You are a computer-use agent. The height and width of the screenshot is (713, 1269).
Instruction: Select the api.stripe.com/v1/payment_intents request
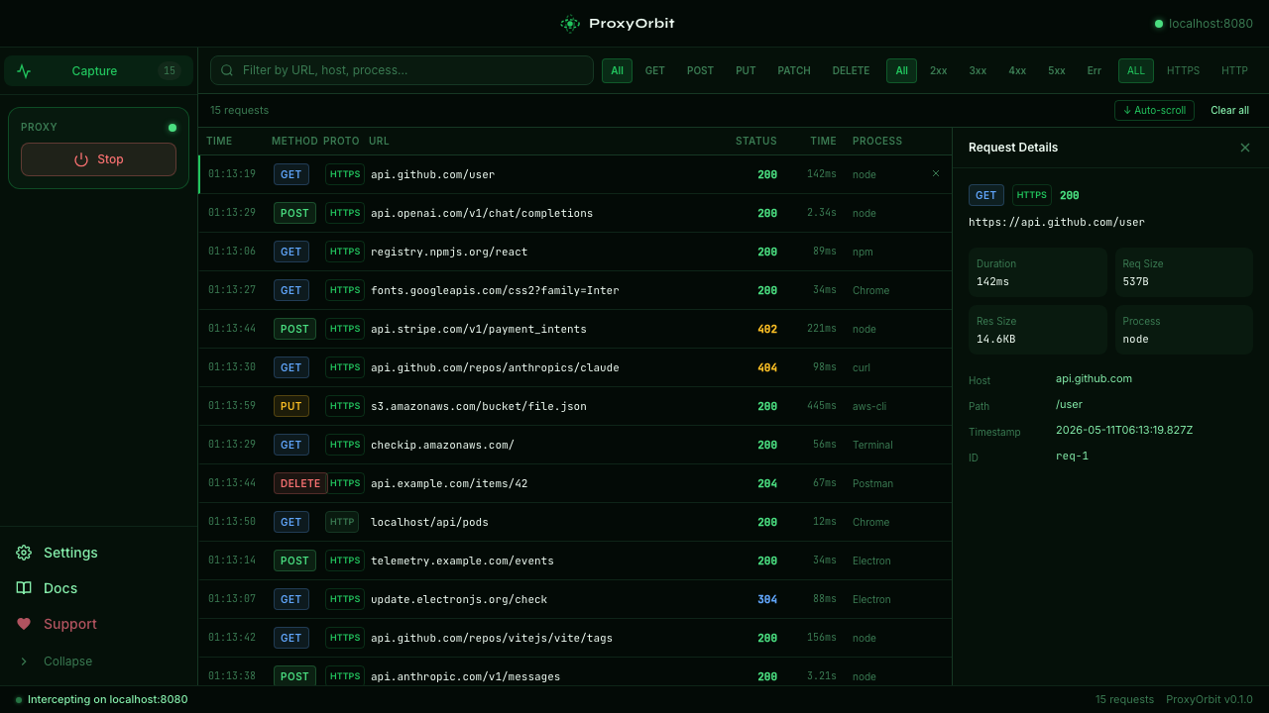coord(575,329)
